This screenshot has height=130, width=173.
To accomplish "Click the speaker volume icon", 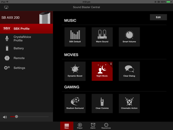I will pyautogui.click(x=5, y=117).
